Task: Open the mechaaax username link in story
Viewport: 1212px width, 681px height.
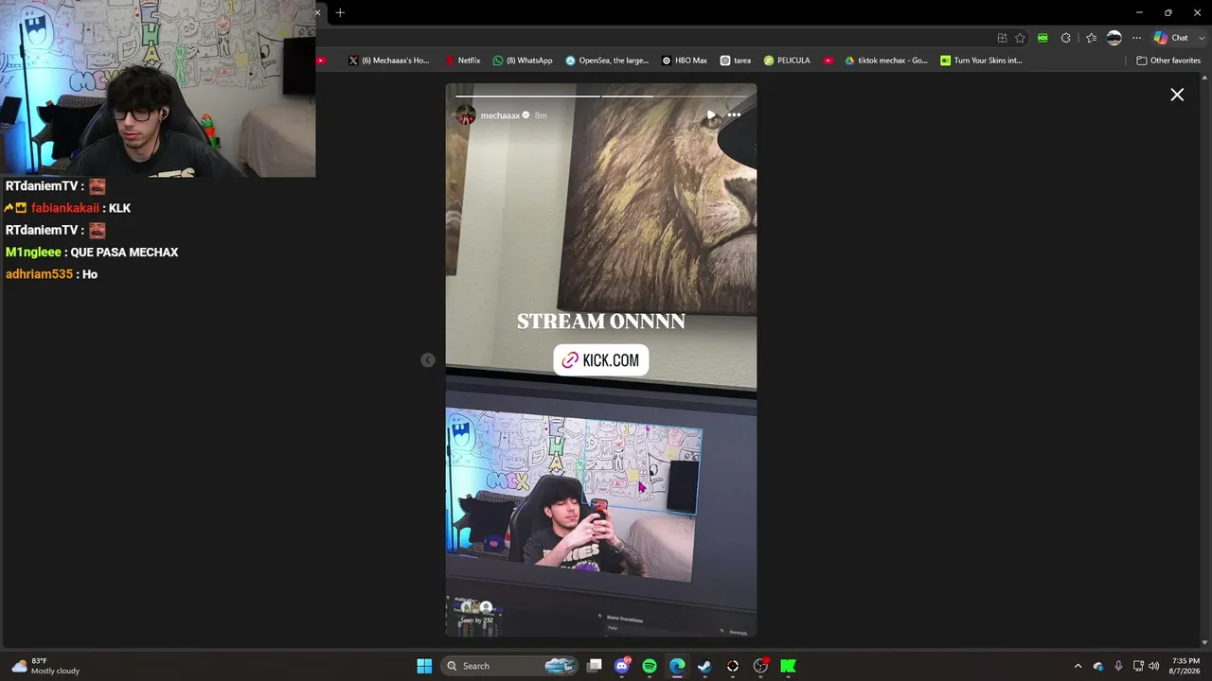Action: [x=500, y=115]
